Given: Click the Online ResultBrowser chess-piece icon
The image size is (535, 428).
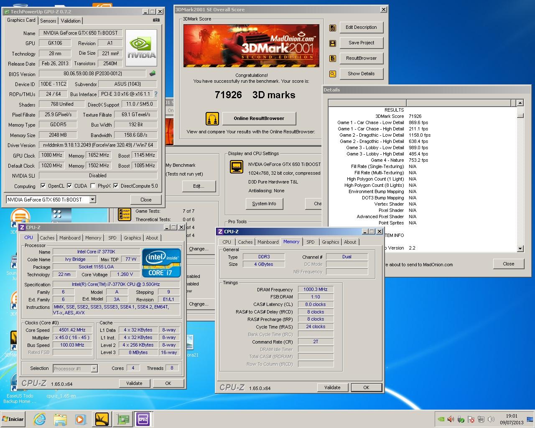Looking at the screenshot, I should [212, 119].
